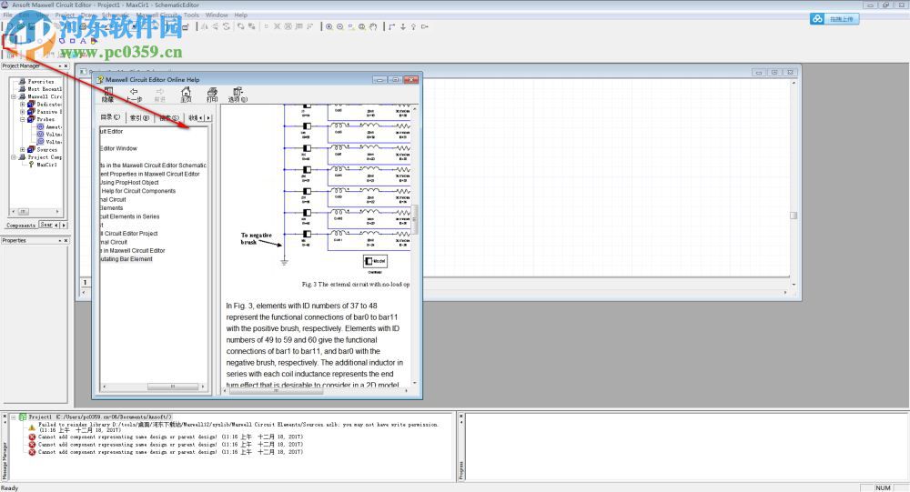Viewport: 910px width, 492px height.
Task: Open 'Circuit Editor Project' help topic
Action: click(x=129, y=233)
